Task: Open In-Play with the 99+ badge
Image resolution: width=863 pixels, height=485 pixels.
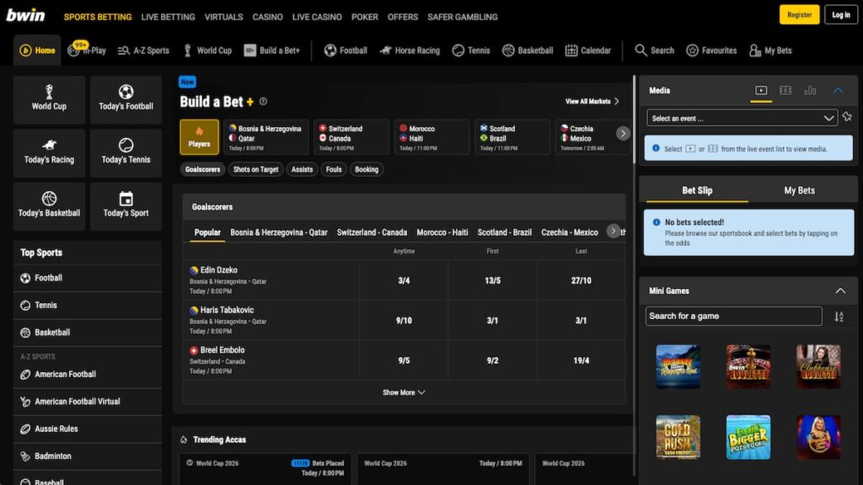Action: point(87,50)
